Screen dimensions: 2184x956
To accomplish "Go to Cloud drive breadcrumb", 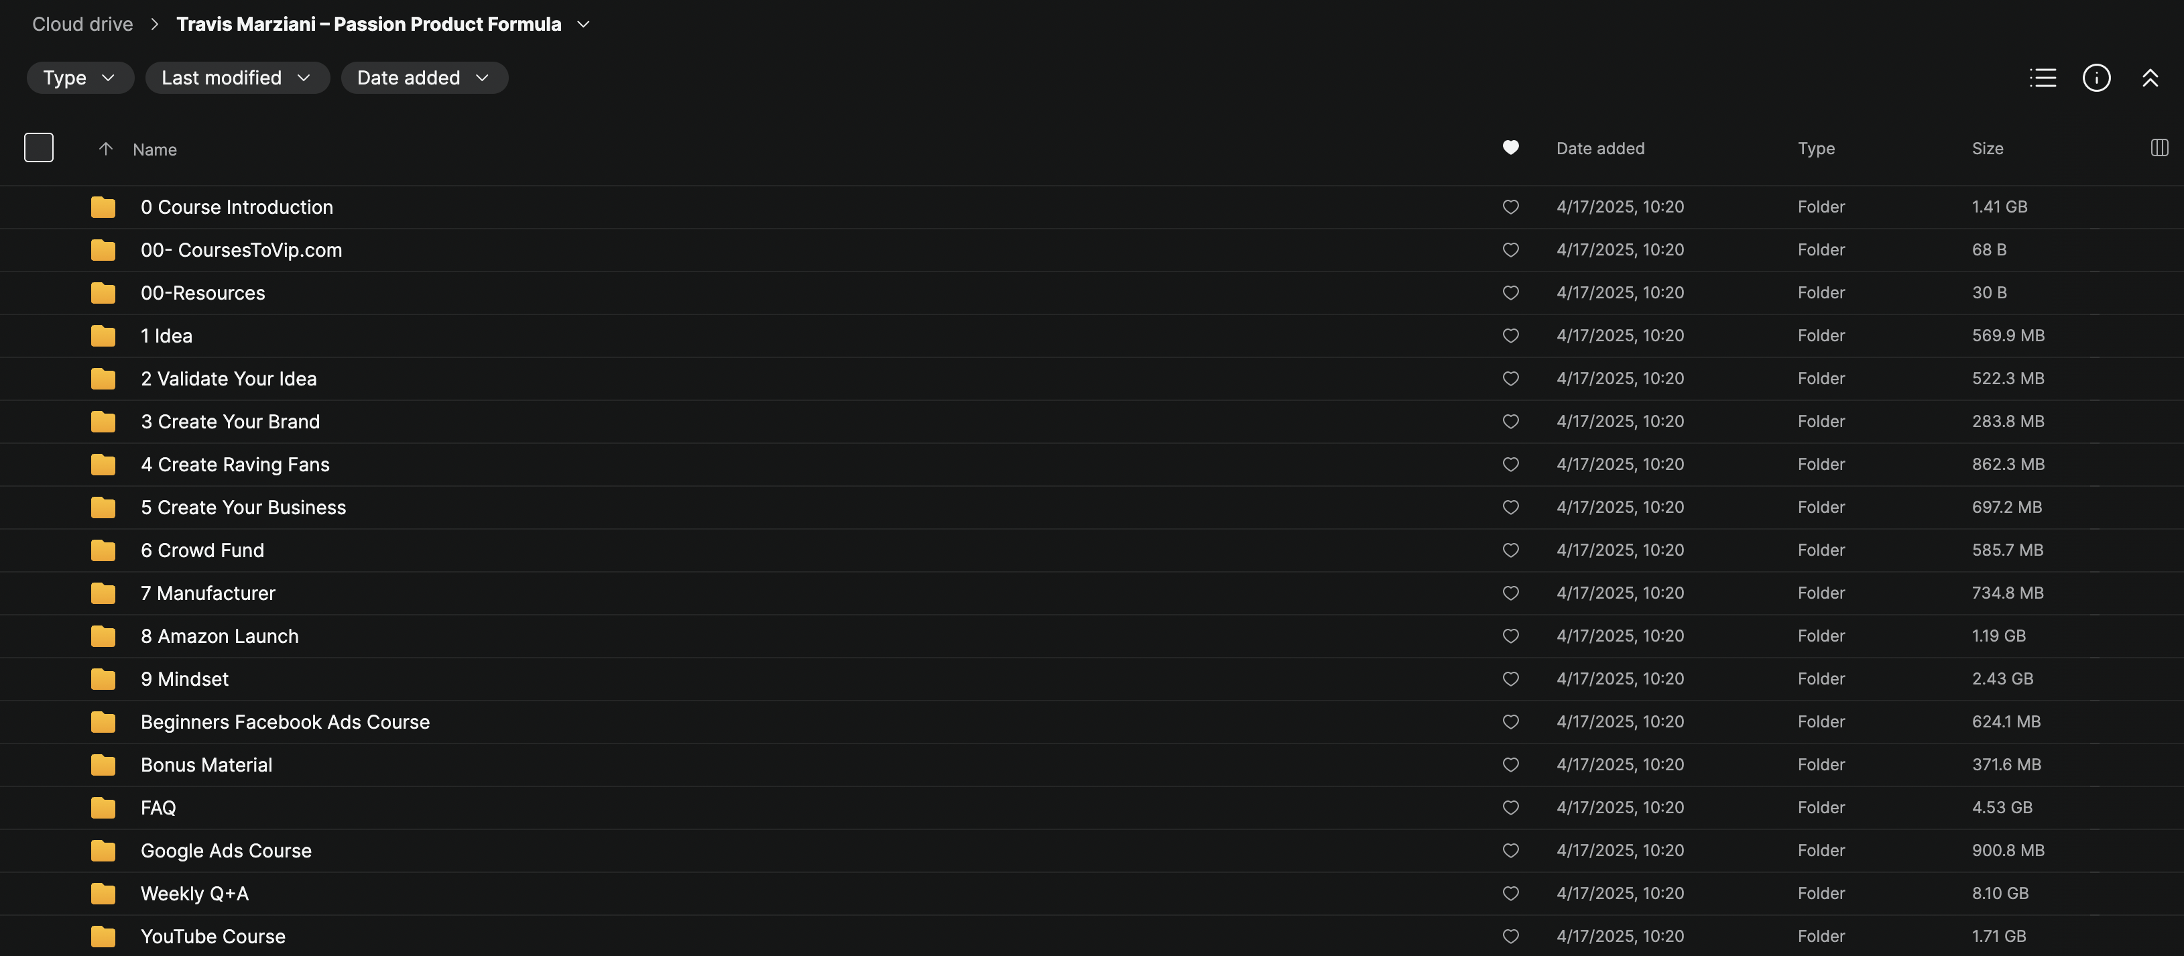I will [82, 25].
